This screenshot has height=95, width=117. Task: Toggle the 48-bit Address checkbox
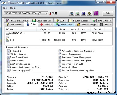[x=8, y=54]
